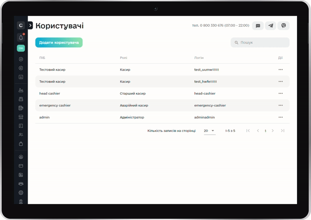The image size is (311, 220).
Task: Go to the previous page
Action: [x=258, y=131]
